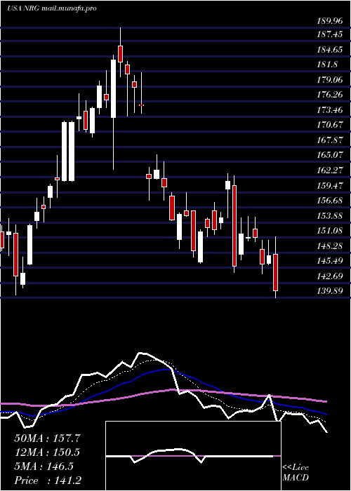The height and width of the screenshot is (491, 351).
Task: Click the 165.07 price axis label
Action: pos(329,155)
